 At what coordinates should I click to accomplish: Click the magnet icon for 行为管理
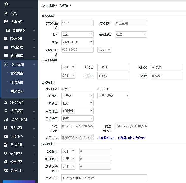6,128
